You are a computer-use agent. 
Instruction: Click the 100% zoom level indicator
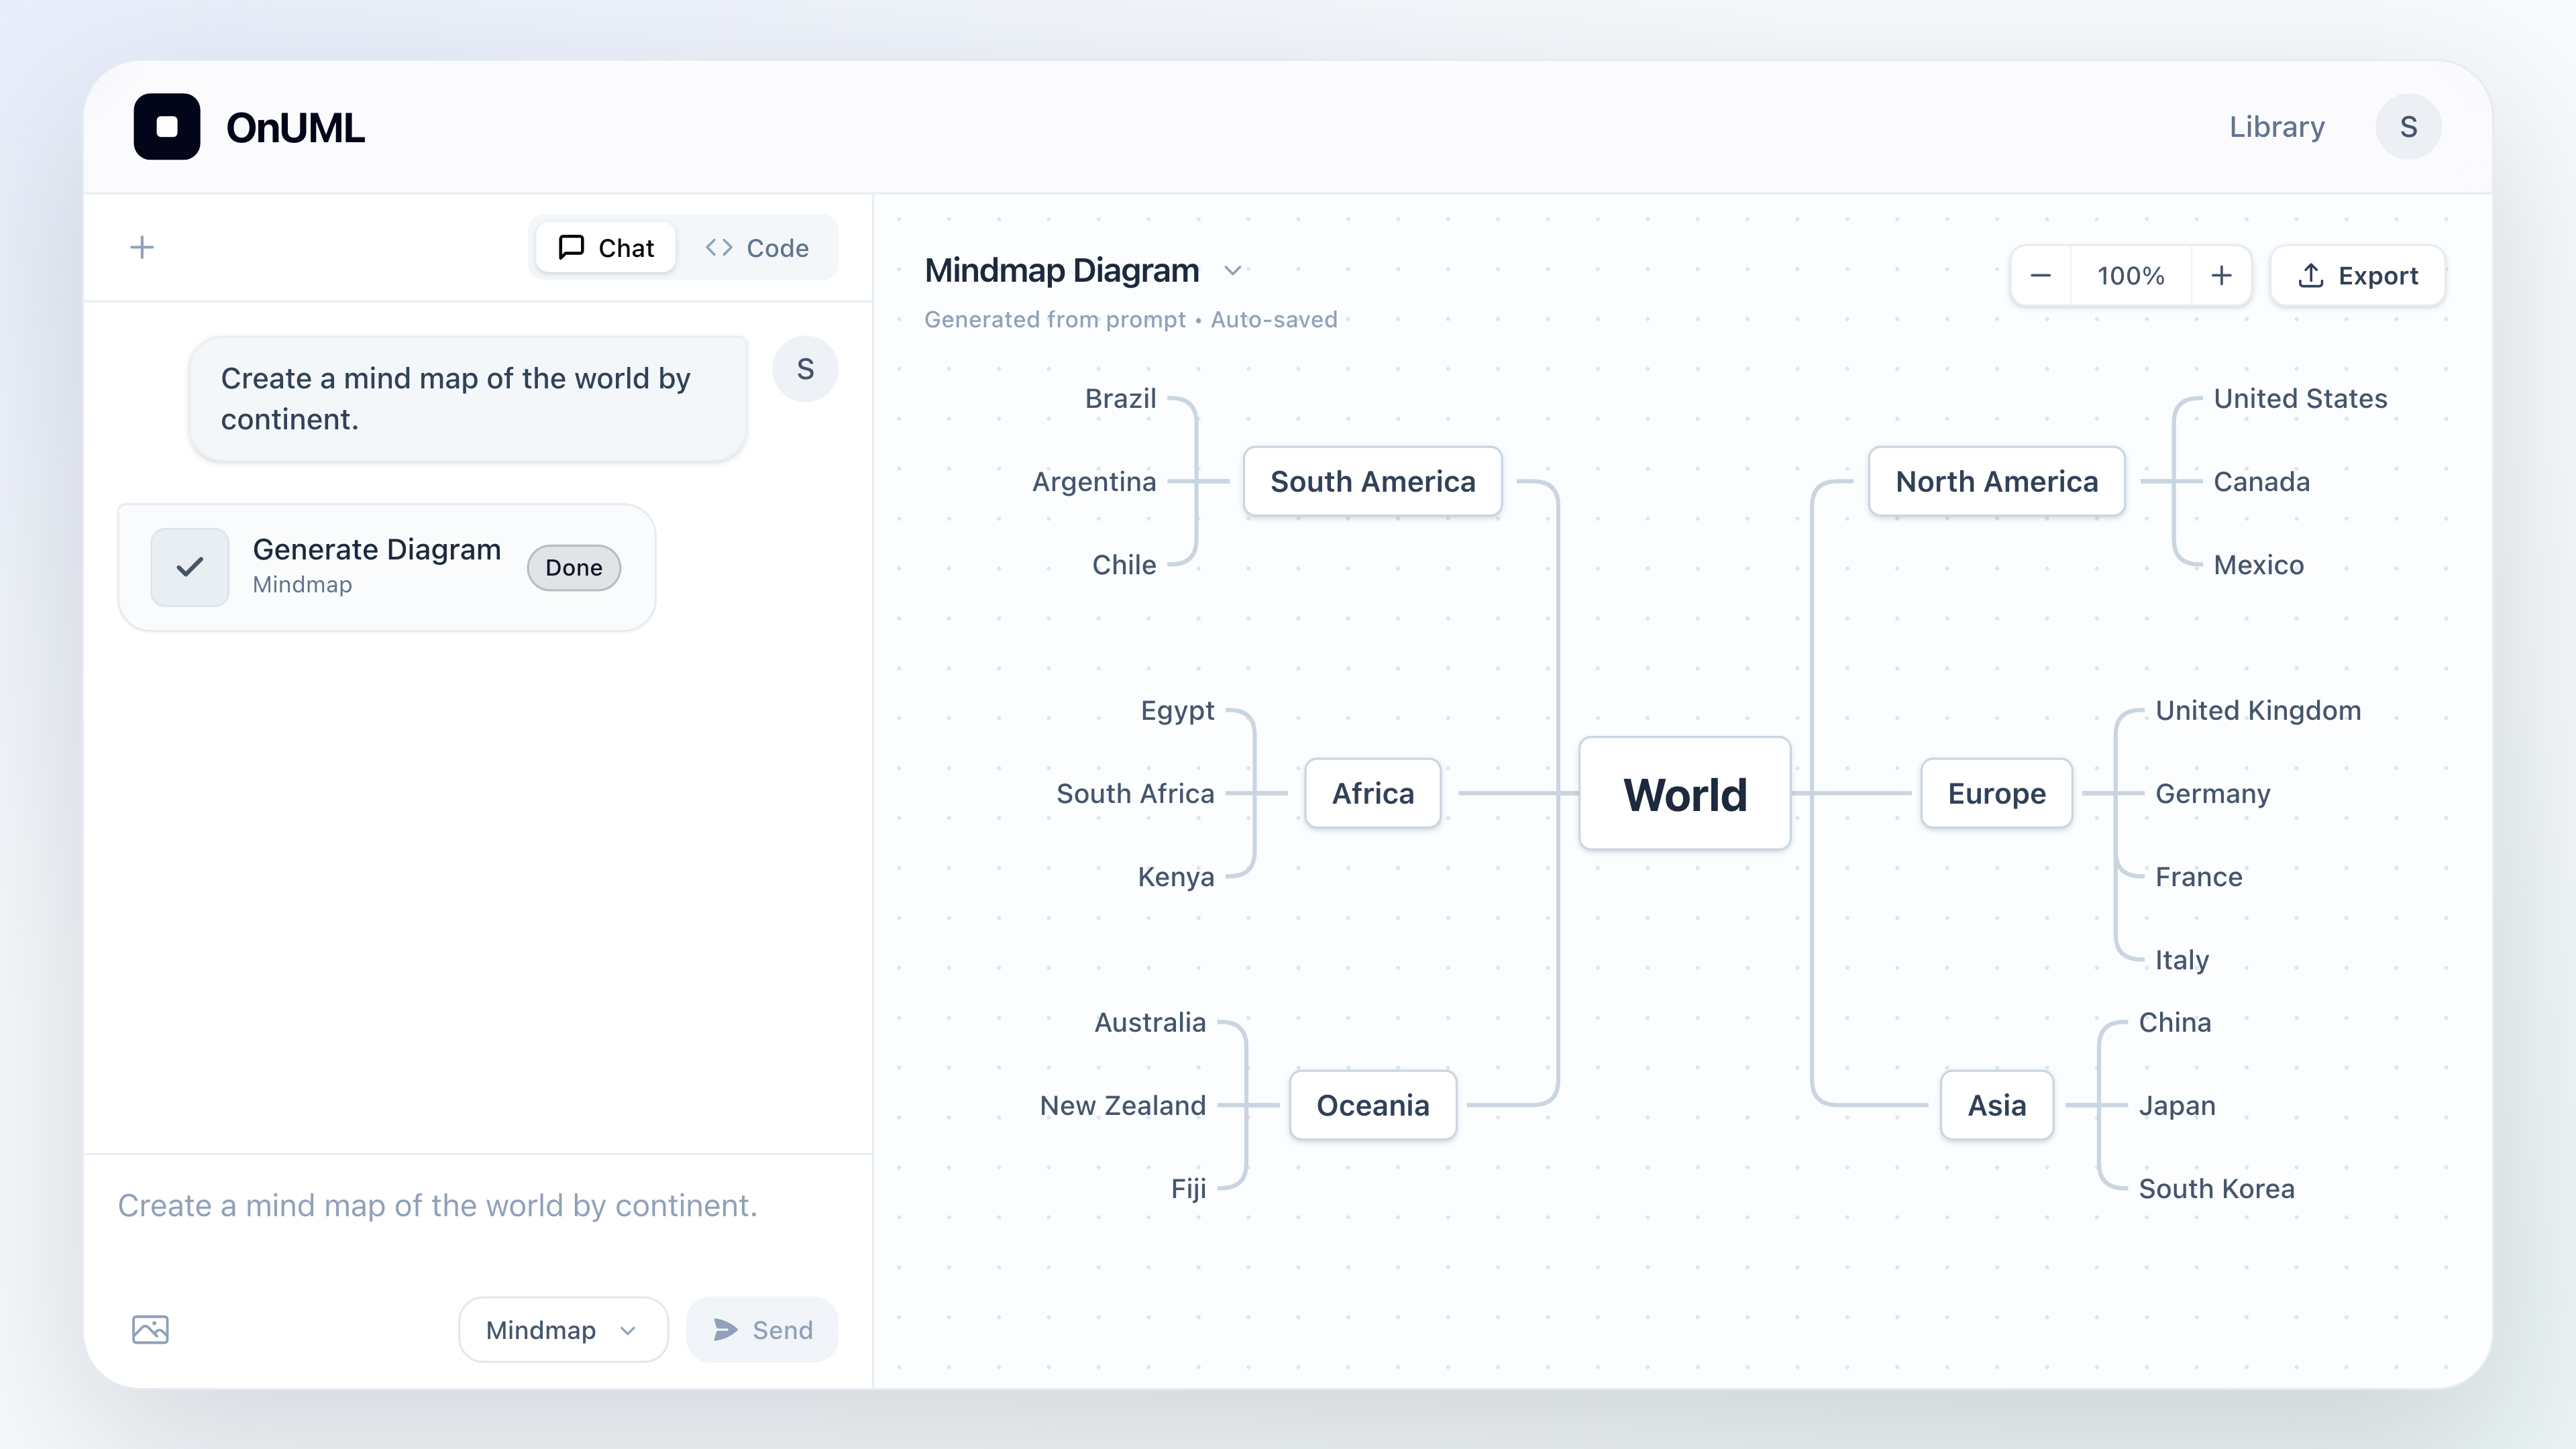tap(2131, 276)
